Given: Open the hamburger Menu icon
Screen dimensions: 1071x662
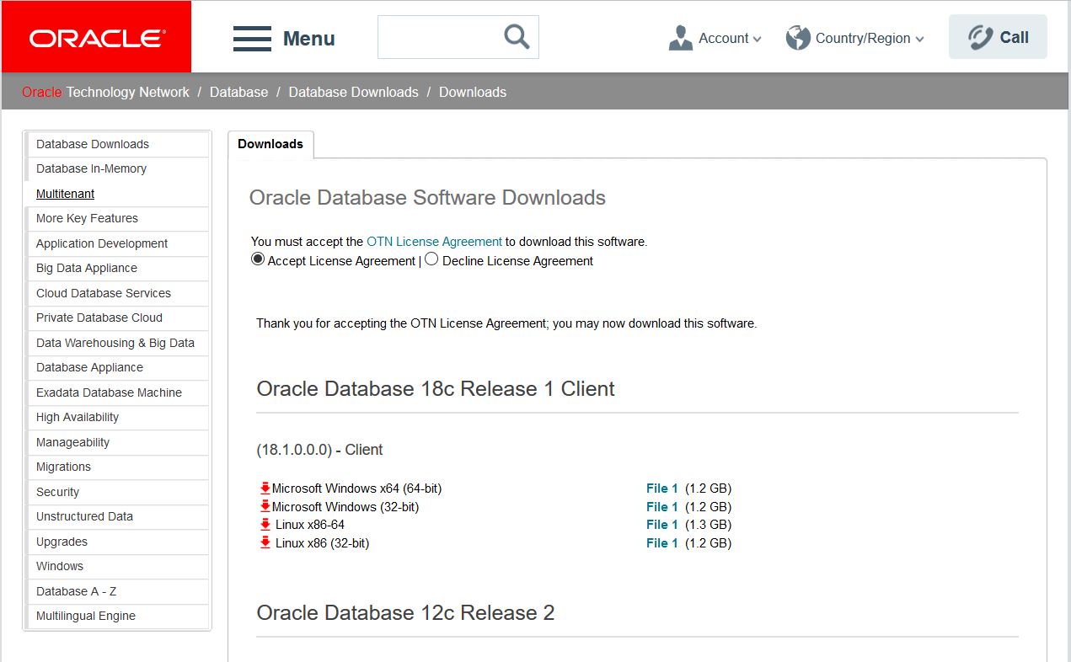Looking at the screenshot, I should tap(252, 39).
